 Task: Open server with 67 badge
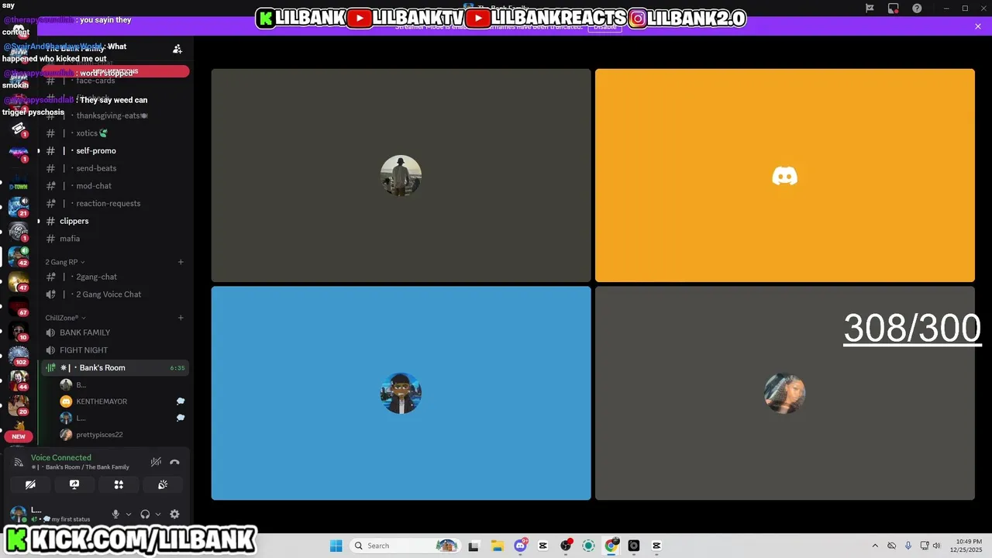19,307
